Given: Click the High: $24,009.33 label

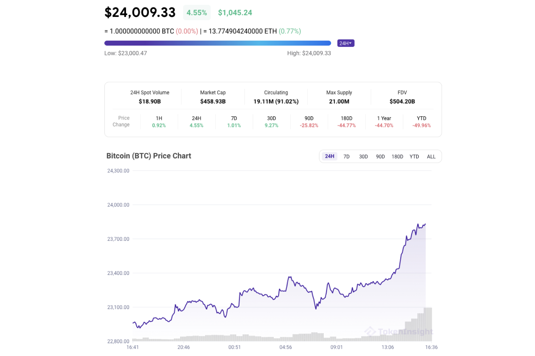Looking at the screenshot, I should pyautogui.click(x=309, y=53).
